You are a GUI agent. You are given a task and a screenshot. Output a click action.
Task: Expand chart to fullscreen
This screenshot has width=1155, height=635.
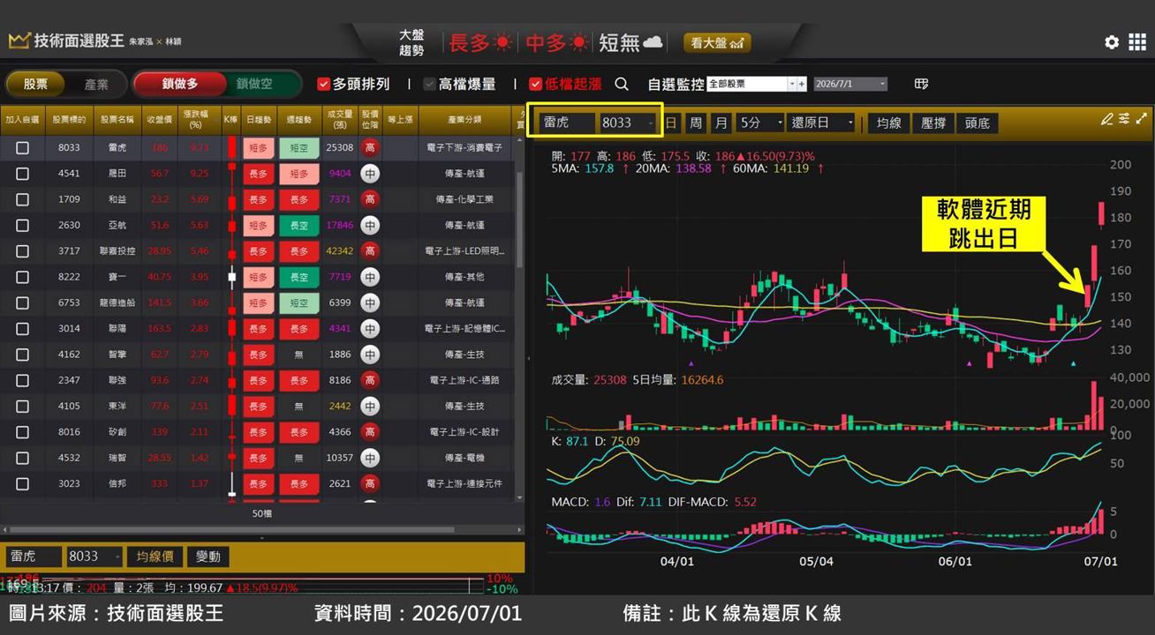[1142, 119]
